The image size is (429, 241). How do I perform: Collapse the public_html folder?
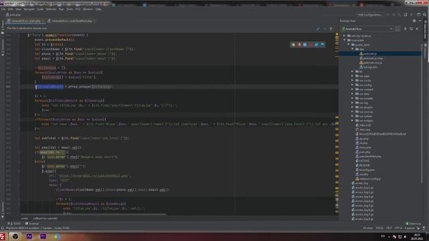click(x=349, y=45)
